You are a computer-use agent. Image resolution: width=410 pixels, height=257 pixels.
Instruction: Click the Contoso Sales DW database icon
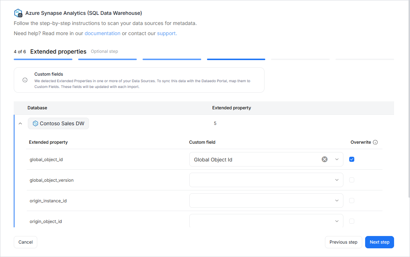tap(35, 123)
